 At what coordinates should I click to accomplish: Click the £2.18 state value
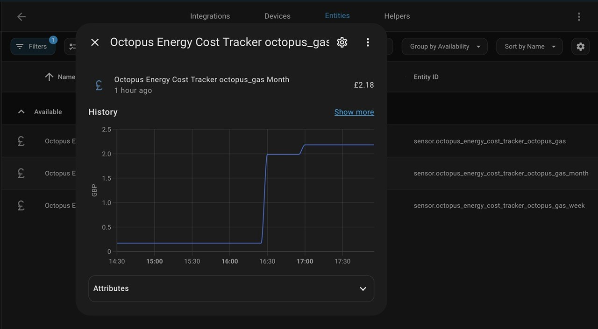coord(364,85)
